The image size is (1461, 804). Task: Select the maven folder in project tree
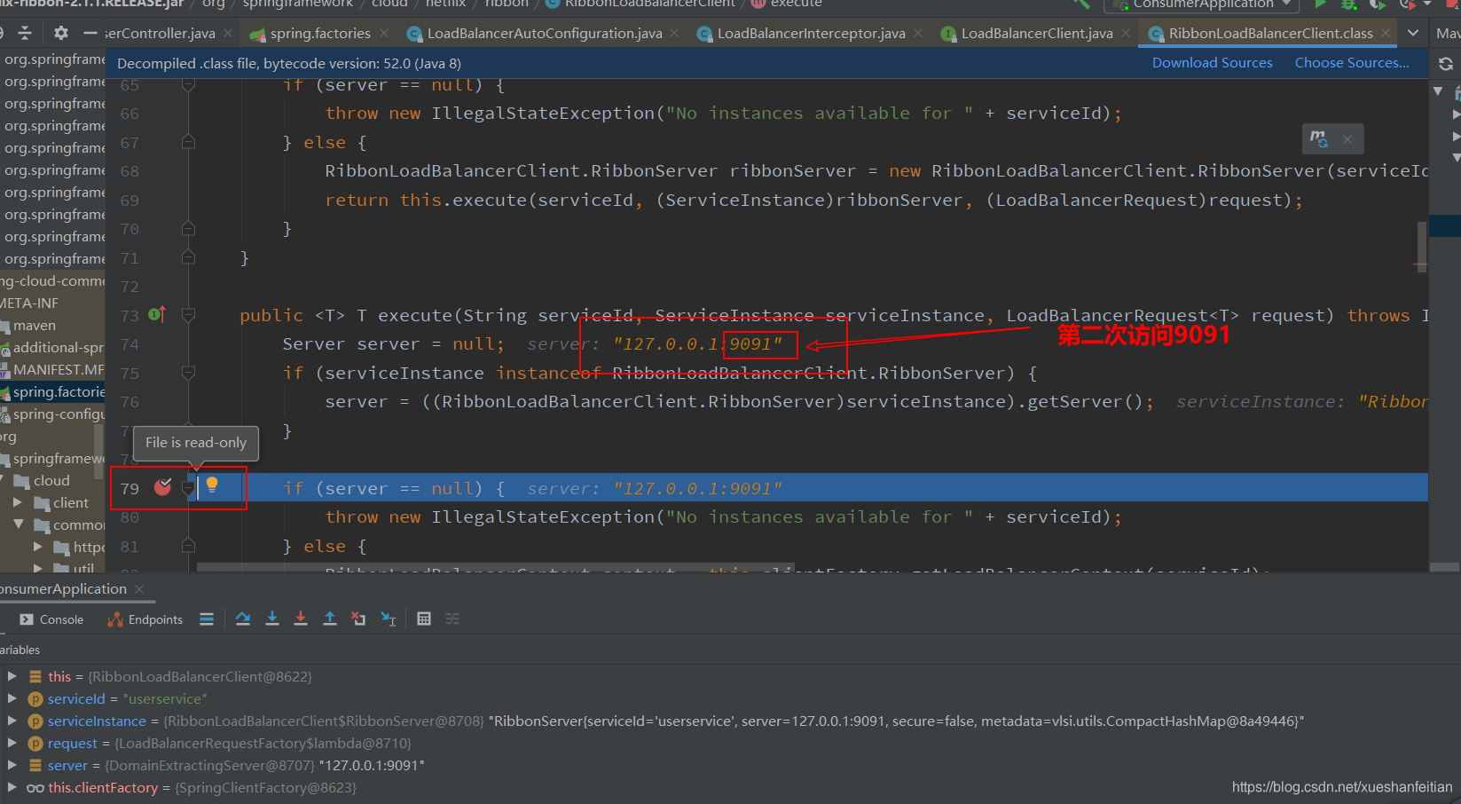coord(34,326)
